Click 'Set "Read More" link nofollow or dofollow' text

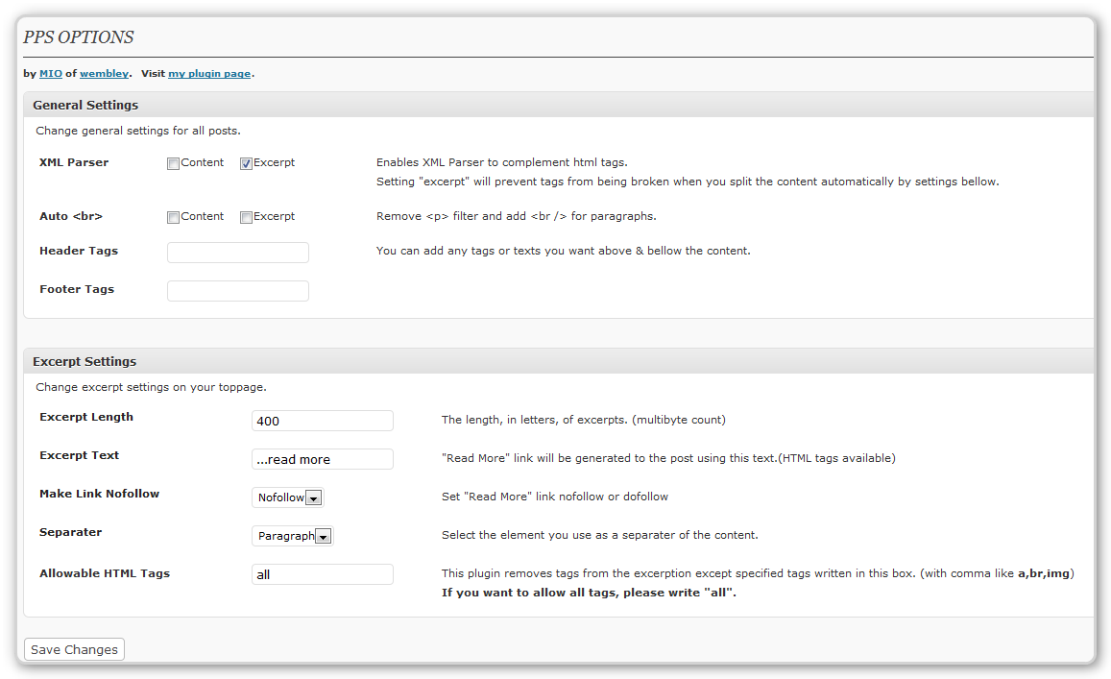tap(555, 497)
